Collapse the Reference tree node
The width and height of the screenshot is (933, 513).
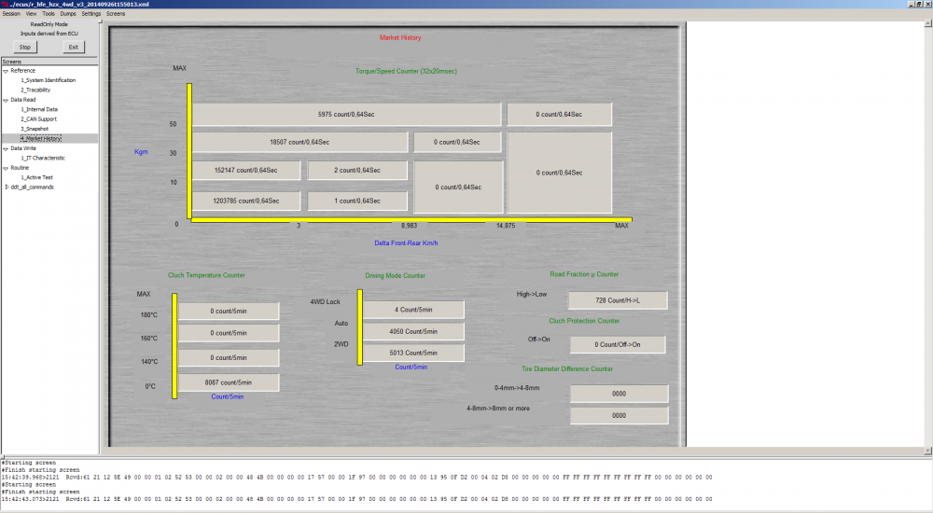6,71
